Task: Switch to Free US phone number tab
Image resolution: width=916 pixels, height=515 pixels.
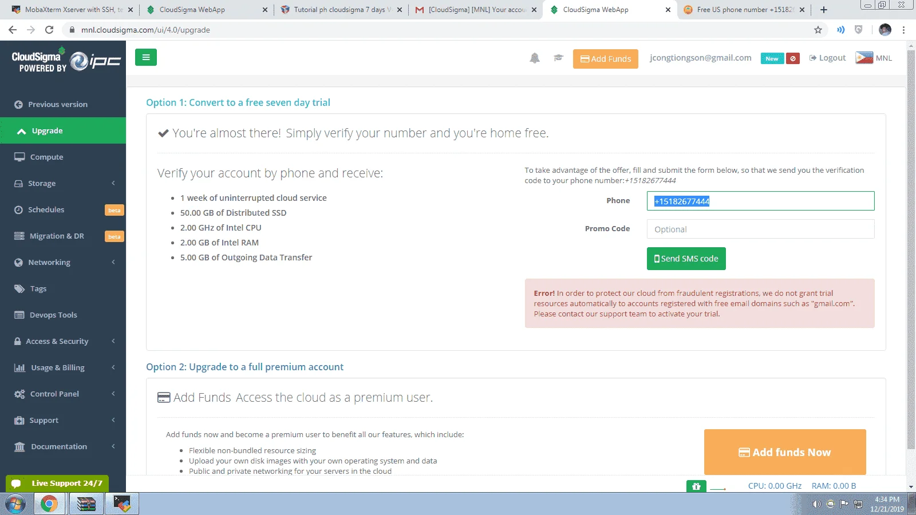Action: (743, 10)
